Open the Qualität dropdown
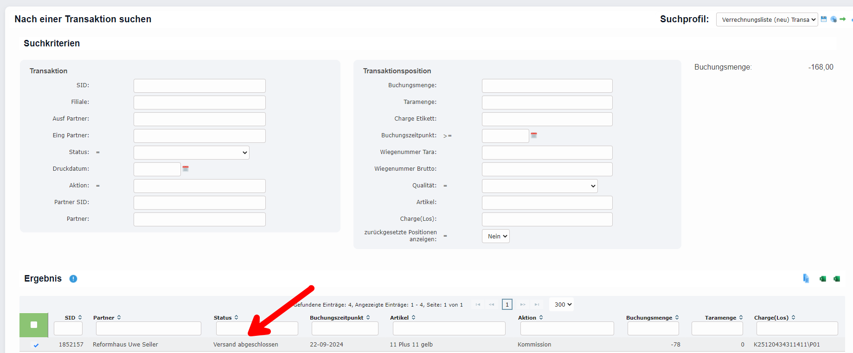This screenshot has width=853, height=353. 539,186
